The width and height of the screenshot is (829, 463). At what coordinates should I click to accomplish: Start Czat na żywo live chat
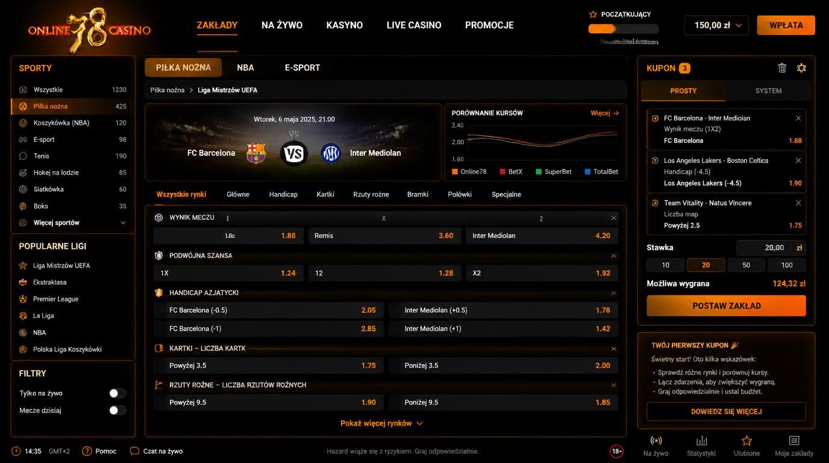pos(157,451)
